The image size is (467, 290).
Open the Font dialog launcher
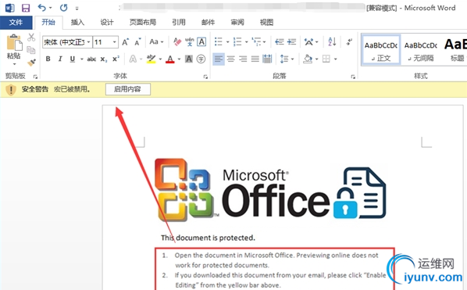point(205,77)
